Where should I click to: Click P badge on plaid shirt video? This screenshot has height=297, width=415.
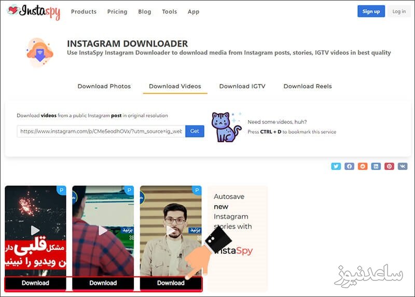point(129,190)
